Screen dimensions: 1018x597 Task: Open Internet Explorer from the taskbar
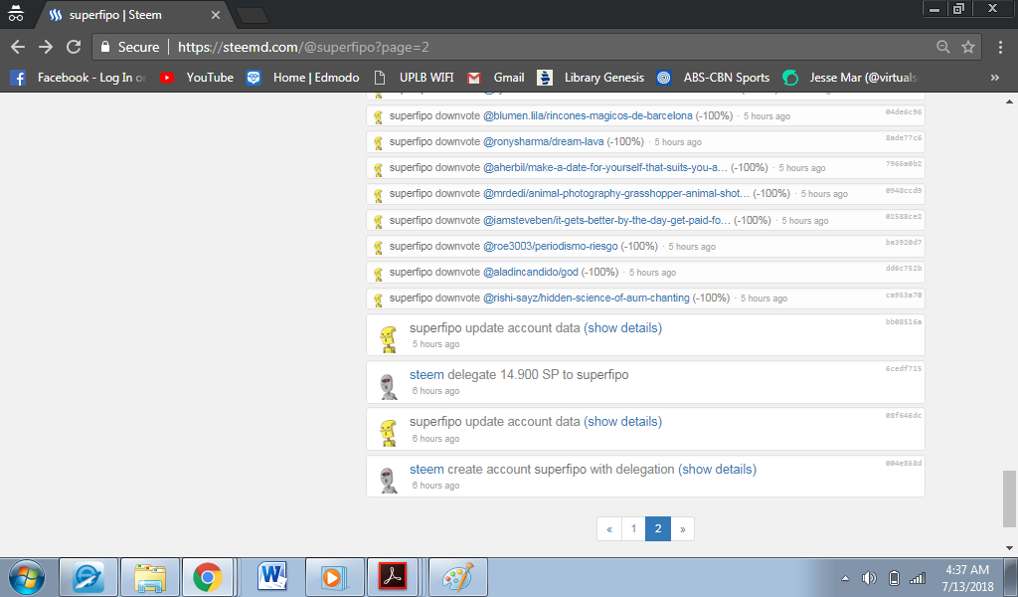[x=88, y=577]
